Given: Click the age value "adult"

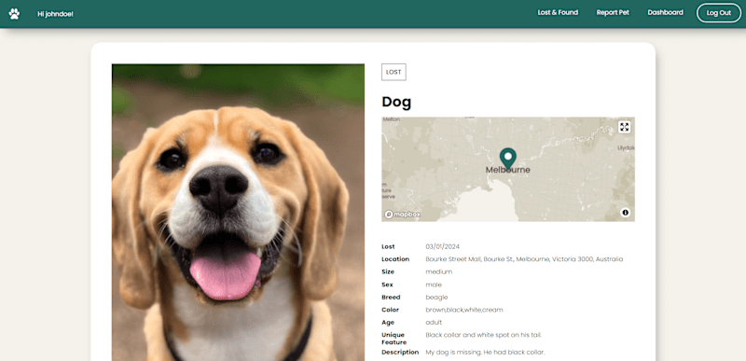Looking at the screenshot, I should (x=434, y=323).
